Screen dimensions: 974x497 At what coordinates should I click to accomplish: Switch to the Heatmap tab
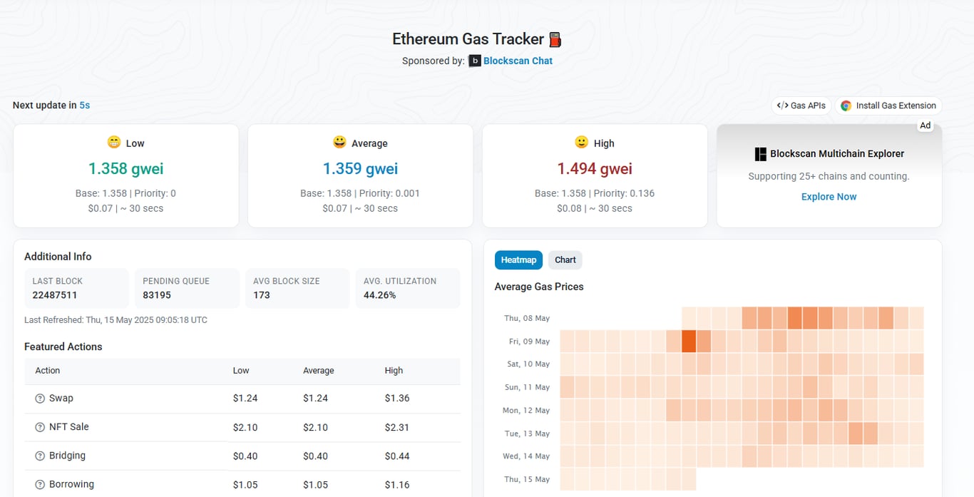(518, 260)
